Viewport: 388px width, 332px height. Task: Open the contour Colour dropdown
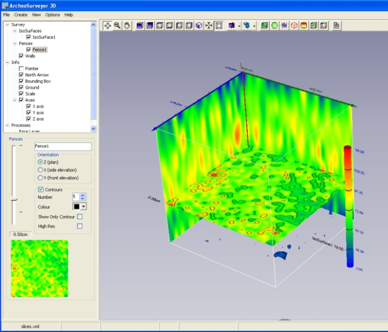(83, 207)
